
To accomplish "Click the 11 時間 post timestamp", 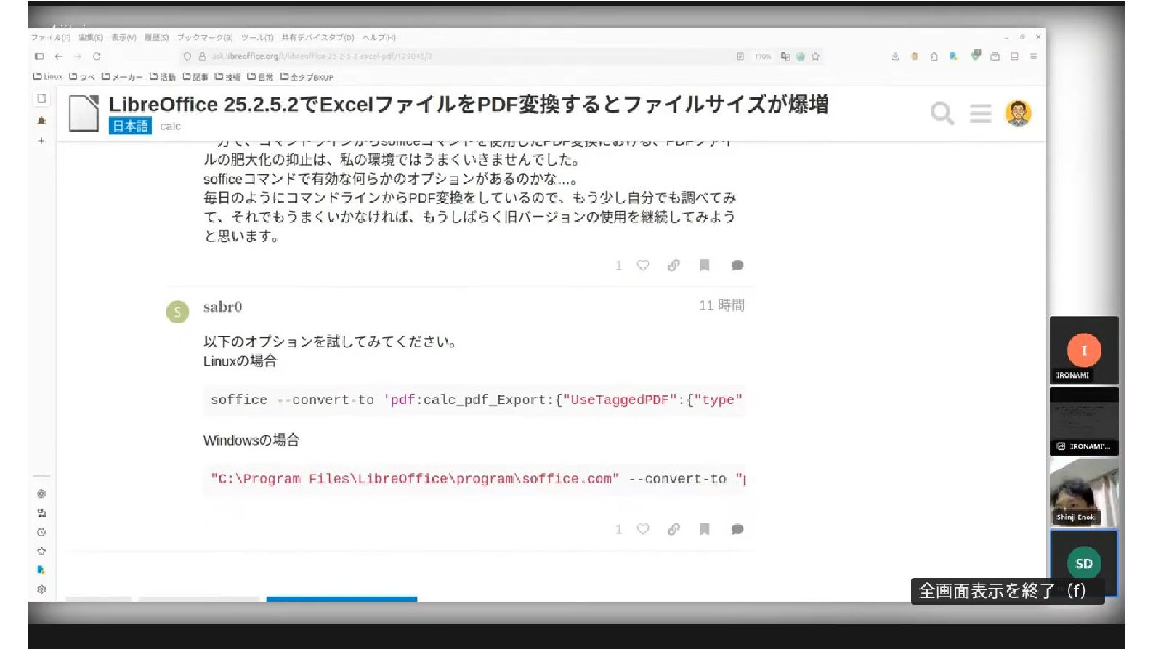I will (x=721, y=305).
